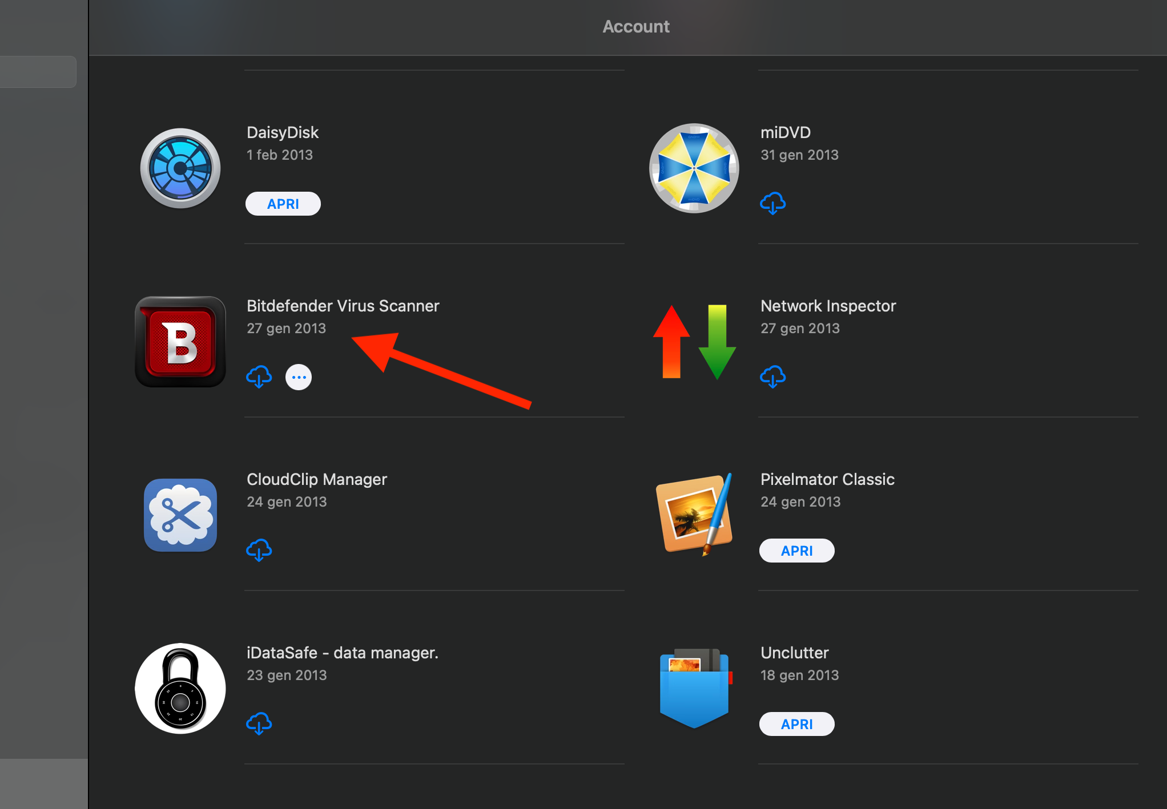1167x809 pixels.
Task: Download CloudClip Manager via cloud icon
Action: 259,551
